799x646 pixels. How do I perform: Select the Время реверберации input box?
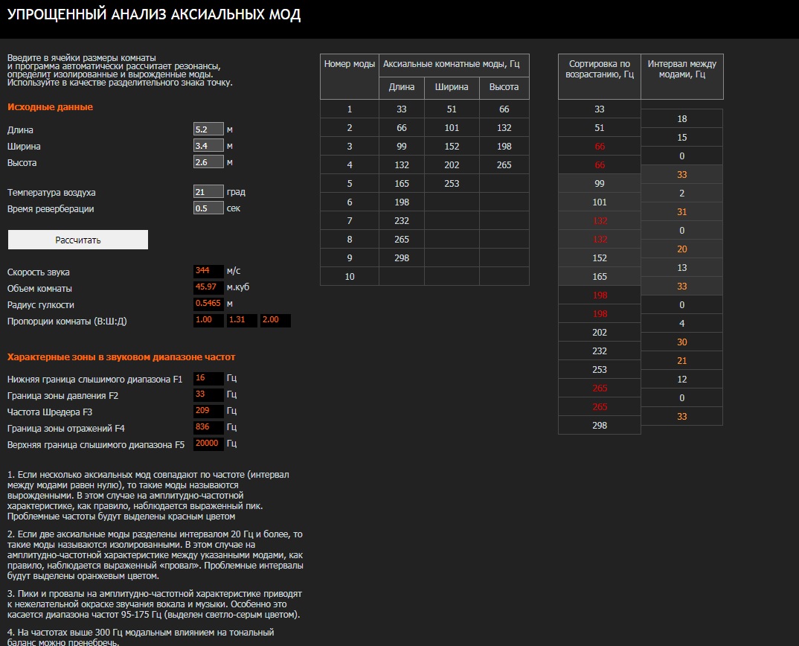[x=208, y=208]
